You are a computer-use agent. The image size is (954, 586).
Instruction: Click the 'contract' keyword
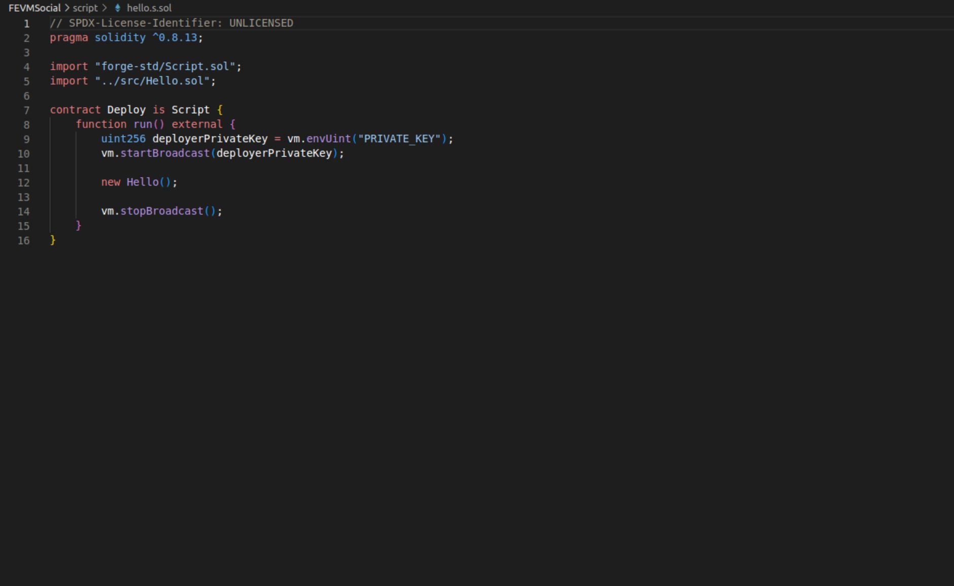(75, 110)
